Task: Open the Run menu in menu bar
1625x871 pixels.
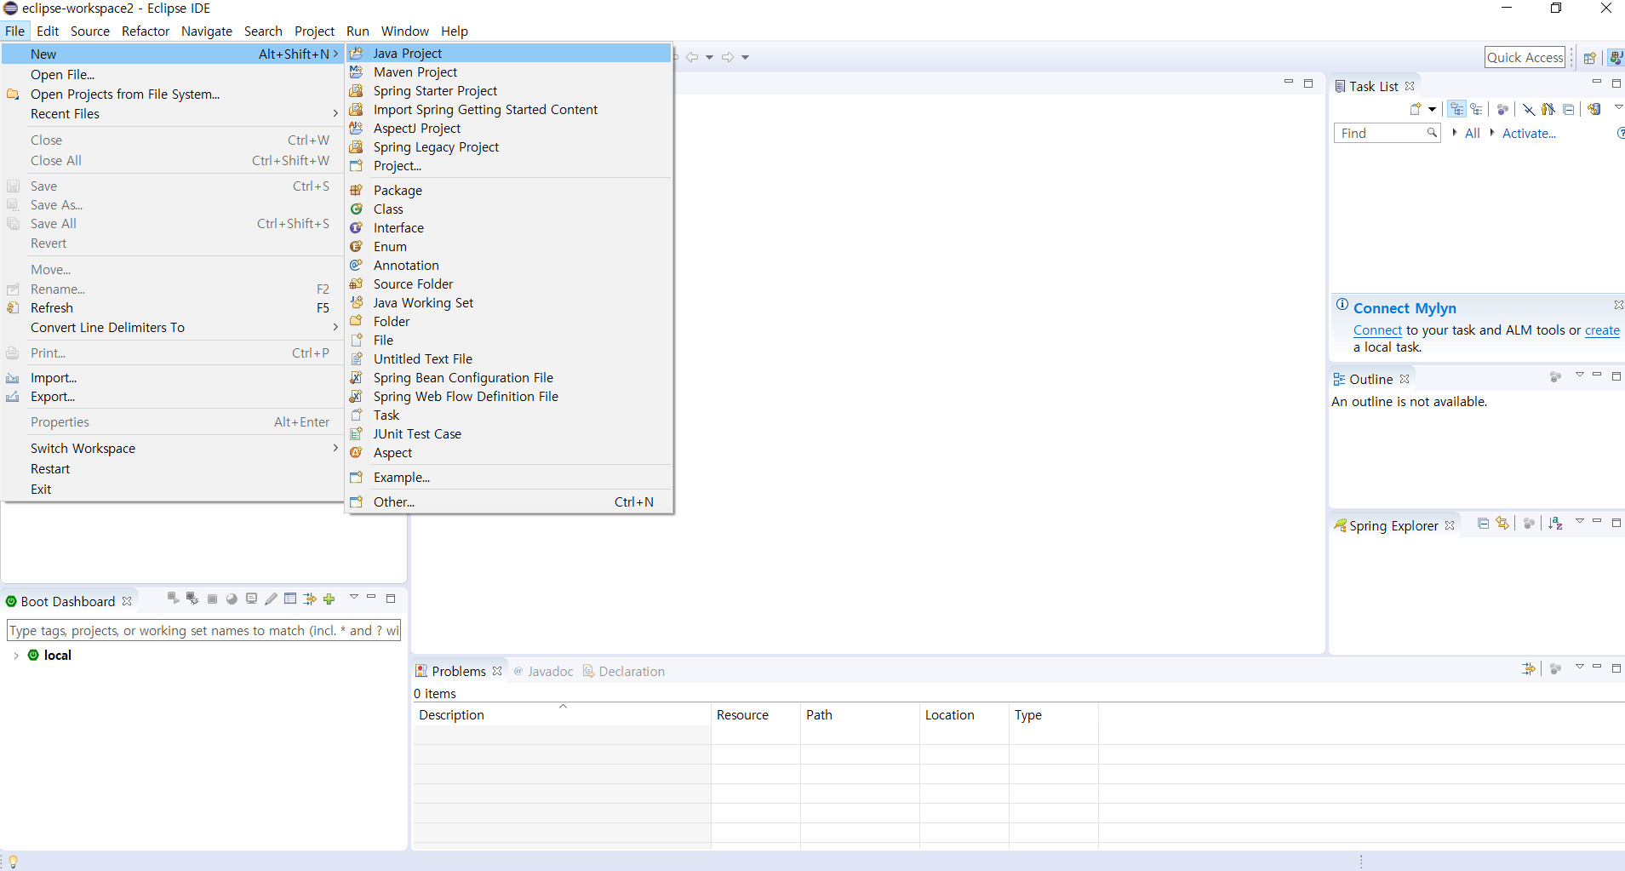Action: point(358,32)
